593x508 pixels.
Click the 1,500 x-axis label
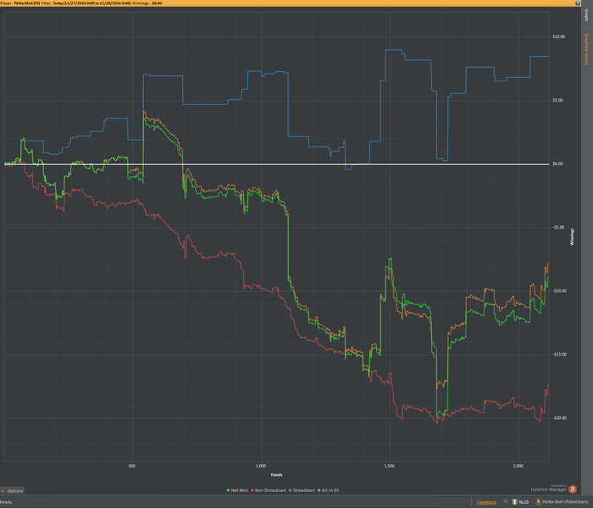[390, 466]
